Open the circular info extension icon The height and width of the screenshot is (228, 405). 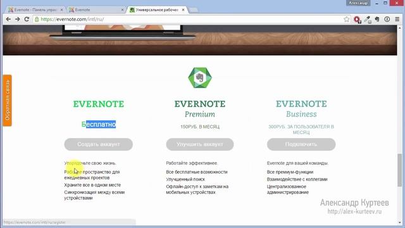[387, 19]
